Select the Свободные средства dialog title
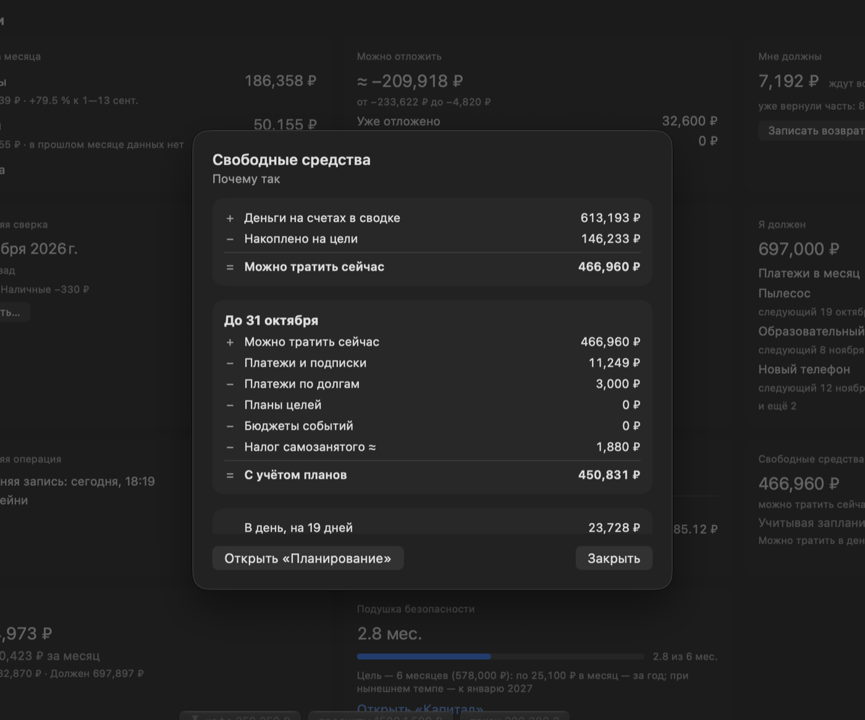Screen dimensions: 865x720 292,160
